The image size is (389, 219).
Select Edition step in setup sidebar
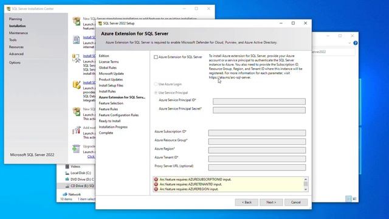pyautogui.click(x=104, y=56)
